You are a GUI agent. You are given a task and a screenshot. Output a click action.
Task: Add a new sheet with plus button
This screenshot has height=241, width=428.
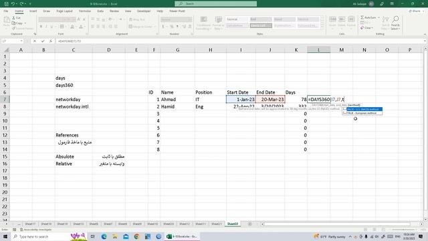pyautogui.click(x=249, y=224)
